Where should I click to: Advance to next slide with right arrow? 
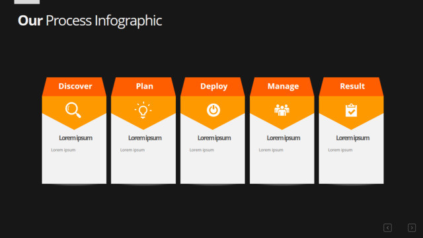pyautogui.click(x=412, y=227)
